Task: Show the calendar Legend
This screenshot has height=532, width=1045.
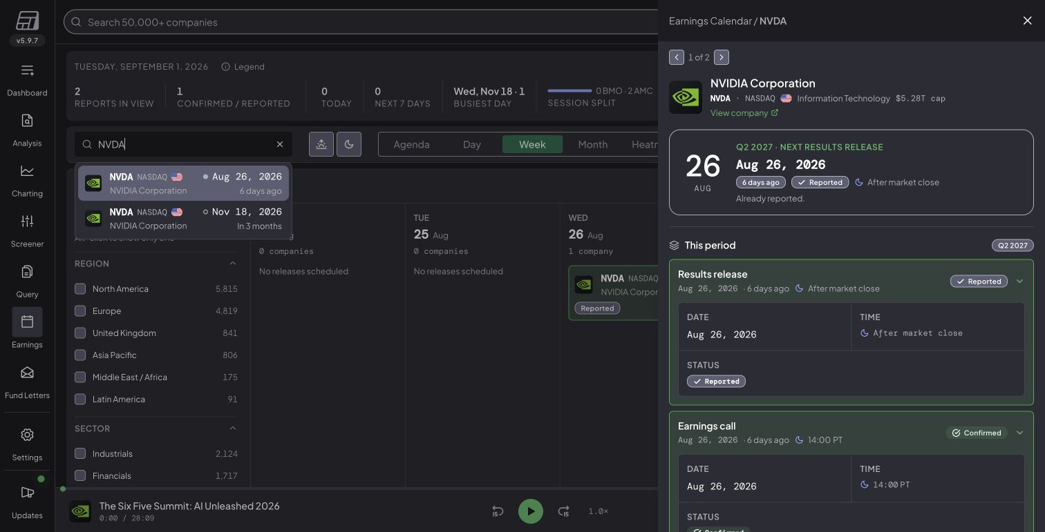Action: 243,67
